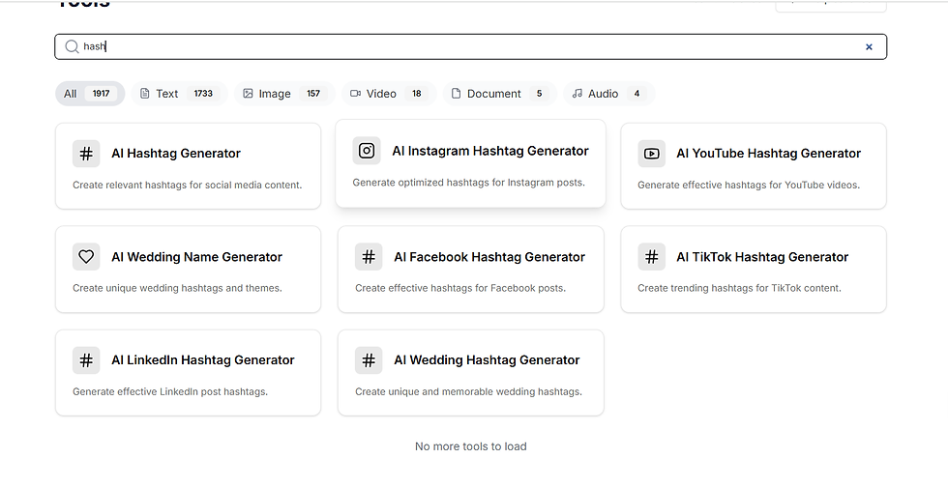Click the hashtag icon on AI TikTok Hashtag Generator
This screenshot has height=487, width=948.
651,257
